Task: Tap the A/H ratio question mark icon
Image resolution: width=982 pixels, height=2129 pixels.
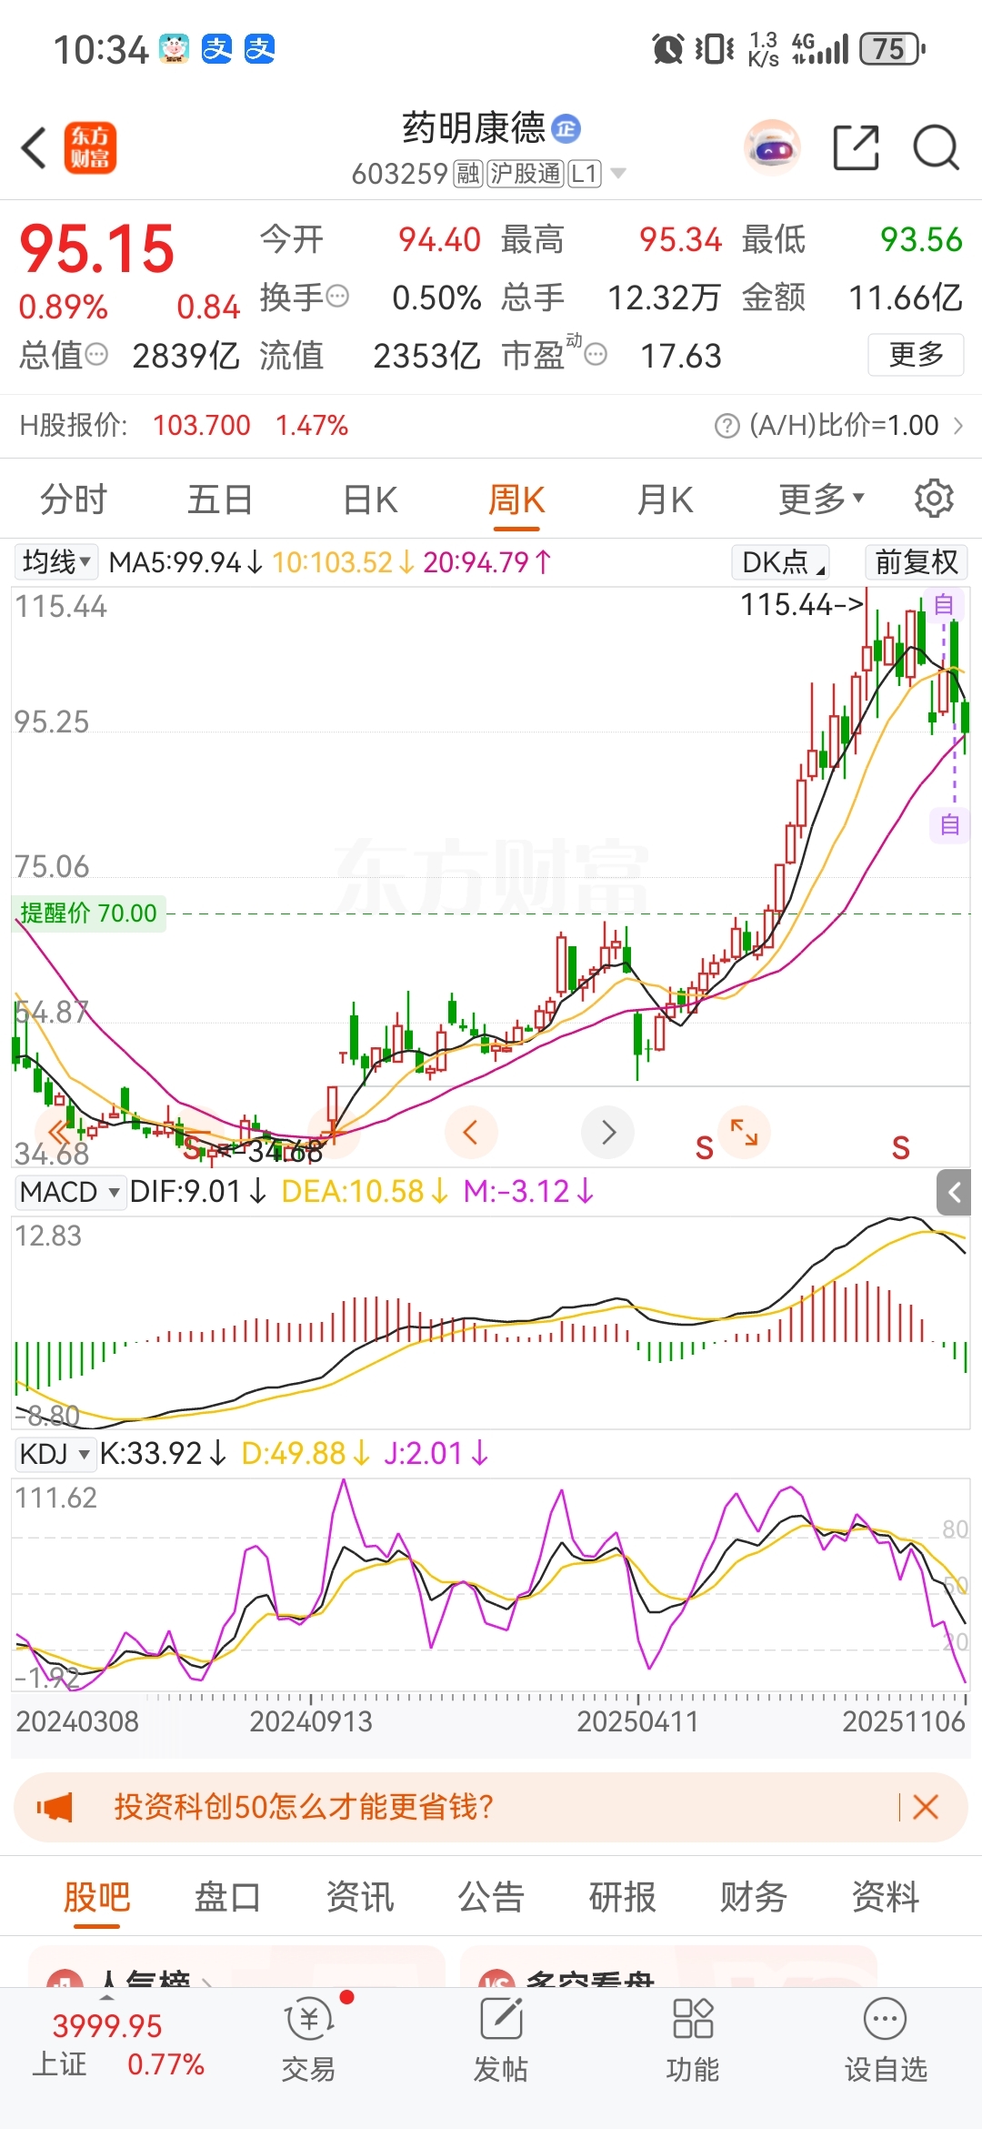Action: (726, 426)
